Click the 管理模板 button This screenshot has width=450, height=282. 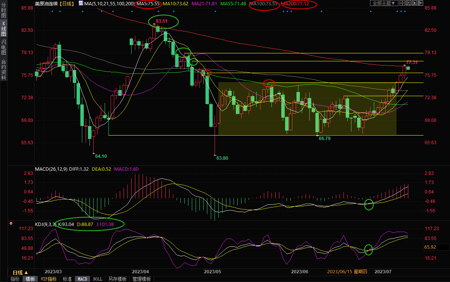pyautogui.click(x=141, y=279)
